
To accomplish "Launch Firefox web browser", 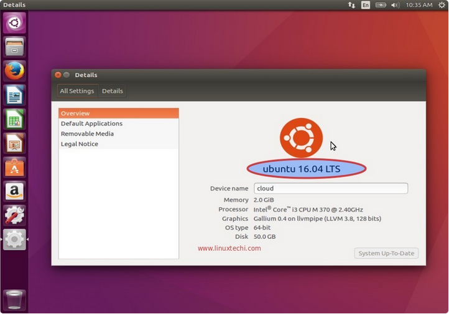I will tap(14, 71).
